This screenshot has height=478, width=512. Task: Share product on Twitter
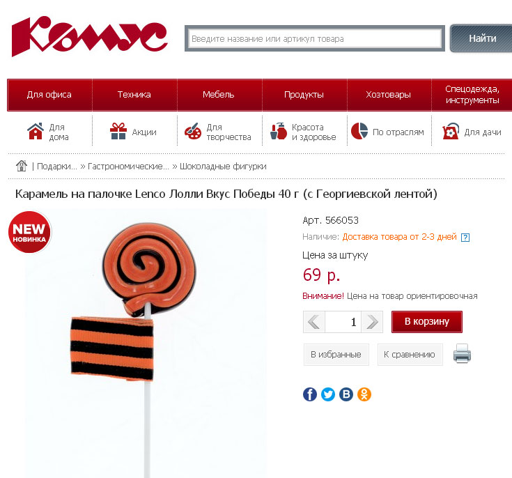click(328, 394)
